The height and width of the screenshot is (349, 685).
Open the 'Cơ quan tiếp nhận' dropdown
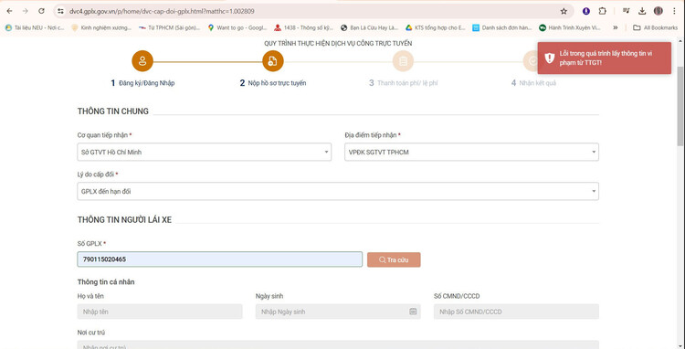204,152
